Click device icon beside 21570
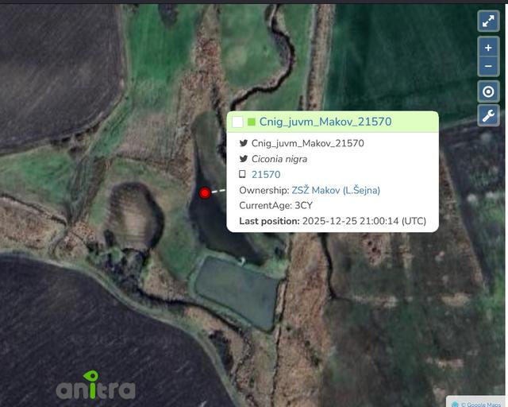 coord(242,174)
